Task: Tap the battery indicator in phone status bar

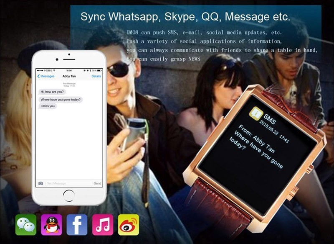Action: (99, 70)
